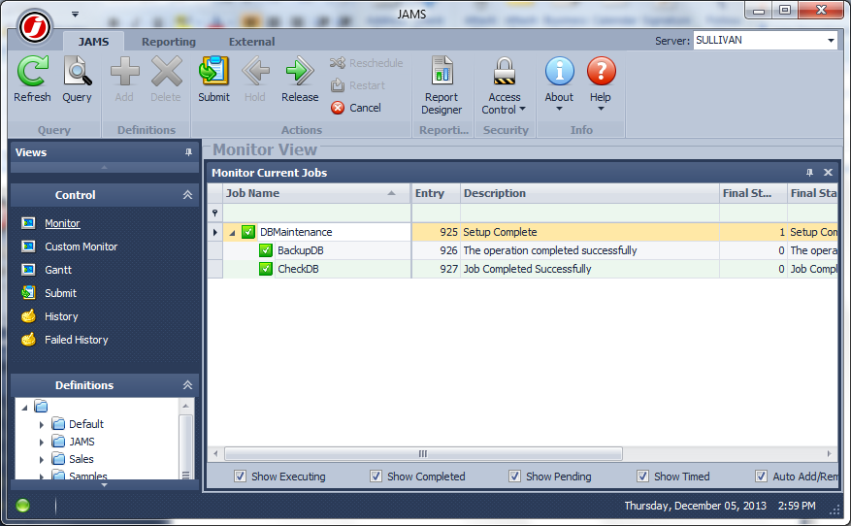The width and height of the screenshot is (851, 526).
Task: Open the History view
Action: click(x=61, y=317)
